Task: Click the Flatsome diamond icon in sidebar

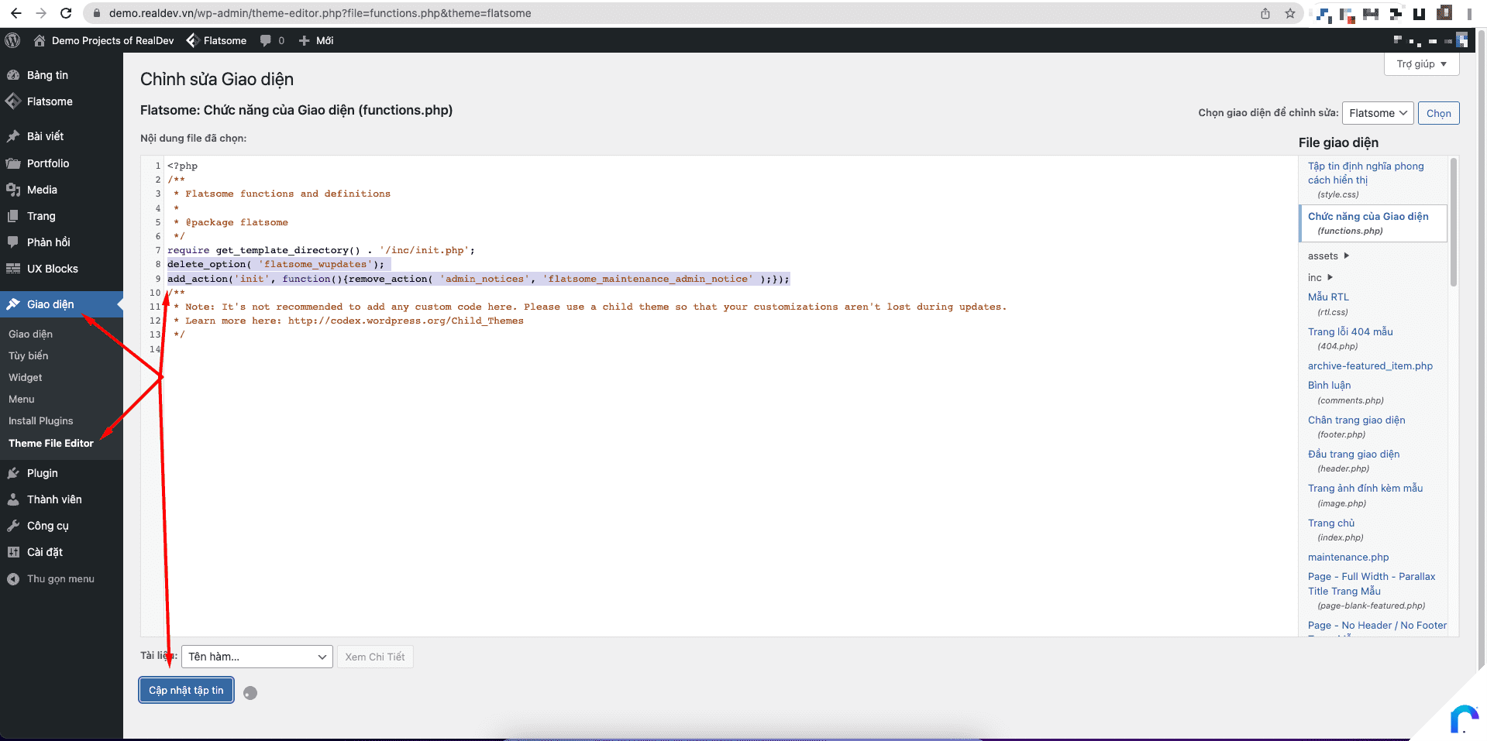Action: [x=13, y=101]
